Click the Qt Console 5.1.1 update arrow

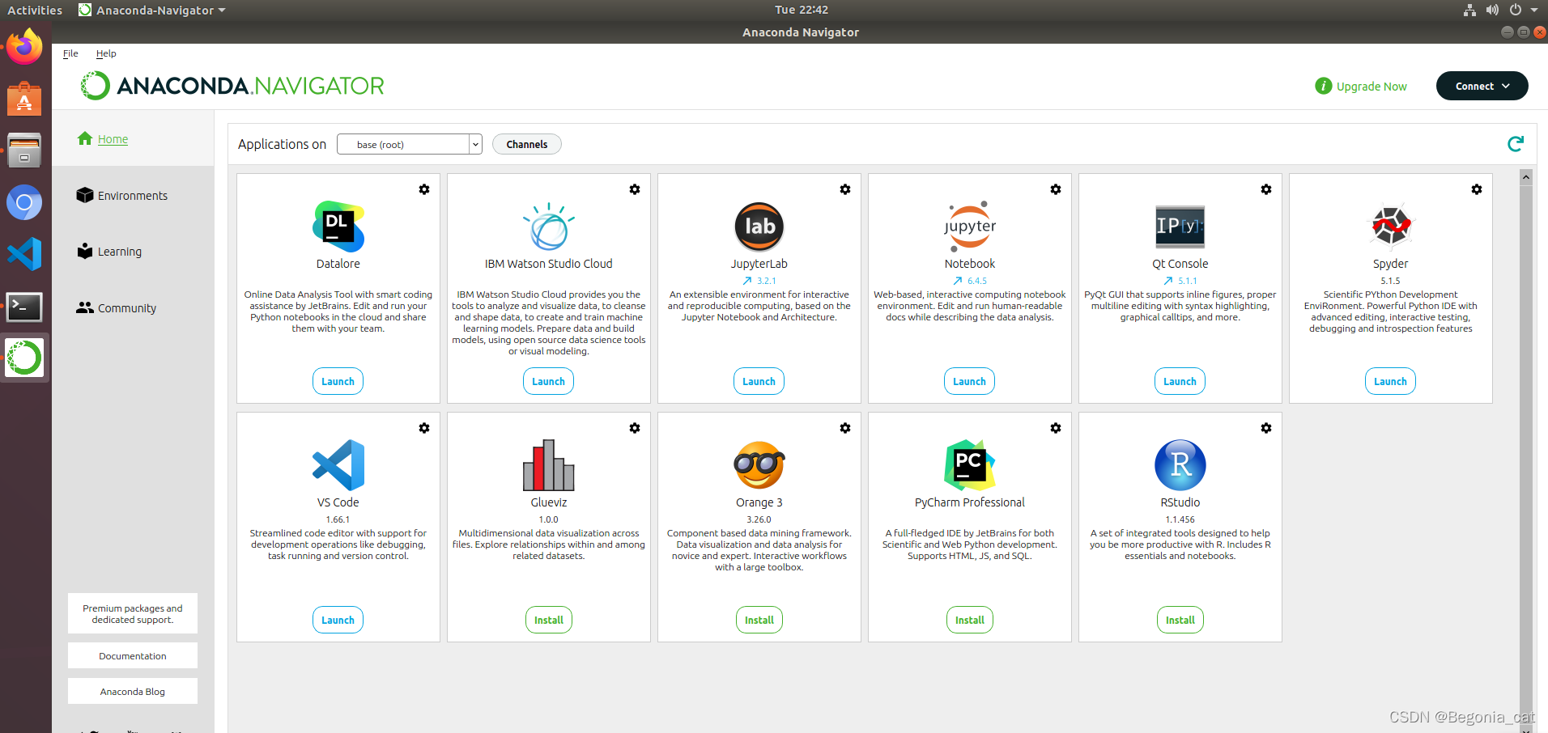tap(1168, 281)
